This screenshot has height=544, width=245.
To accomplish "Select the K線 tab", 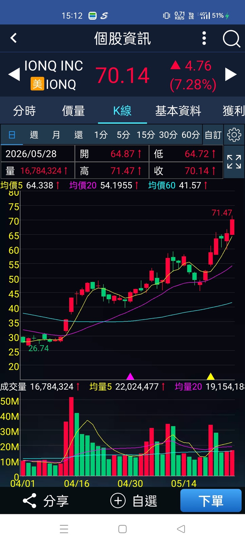I will pyautogui.click(x=122, y=111).
